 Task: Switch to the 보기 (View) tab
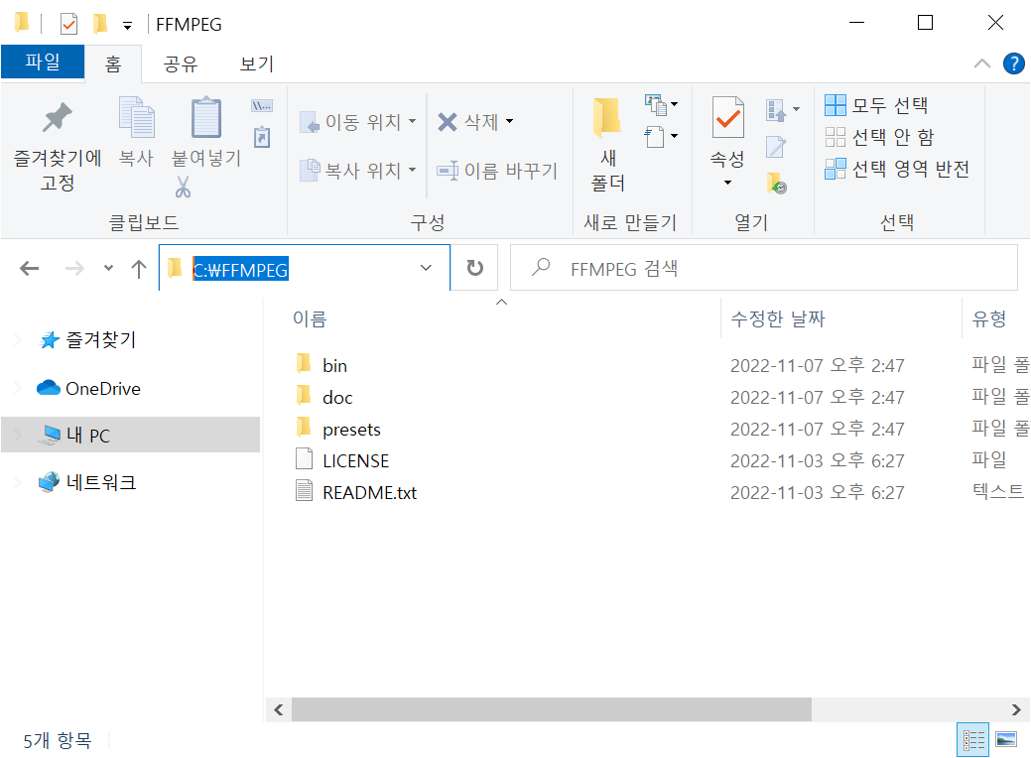[x=256, y=63]
